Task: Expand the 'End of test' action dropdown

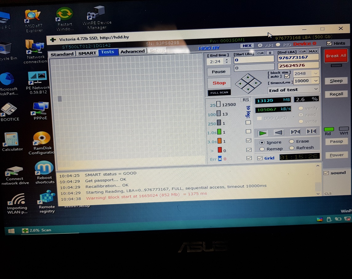Action: (x=316, y=89)
